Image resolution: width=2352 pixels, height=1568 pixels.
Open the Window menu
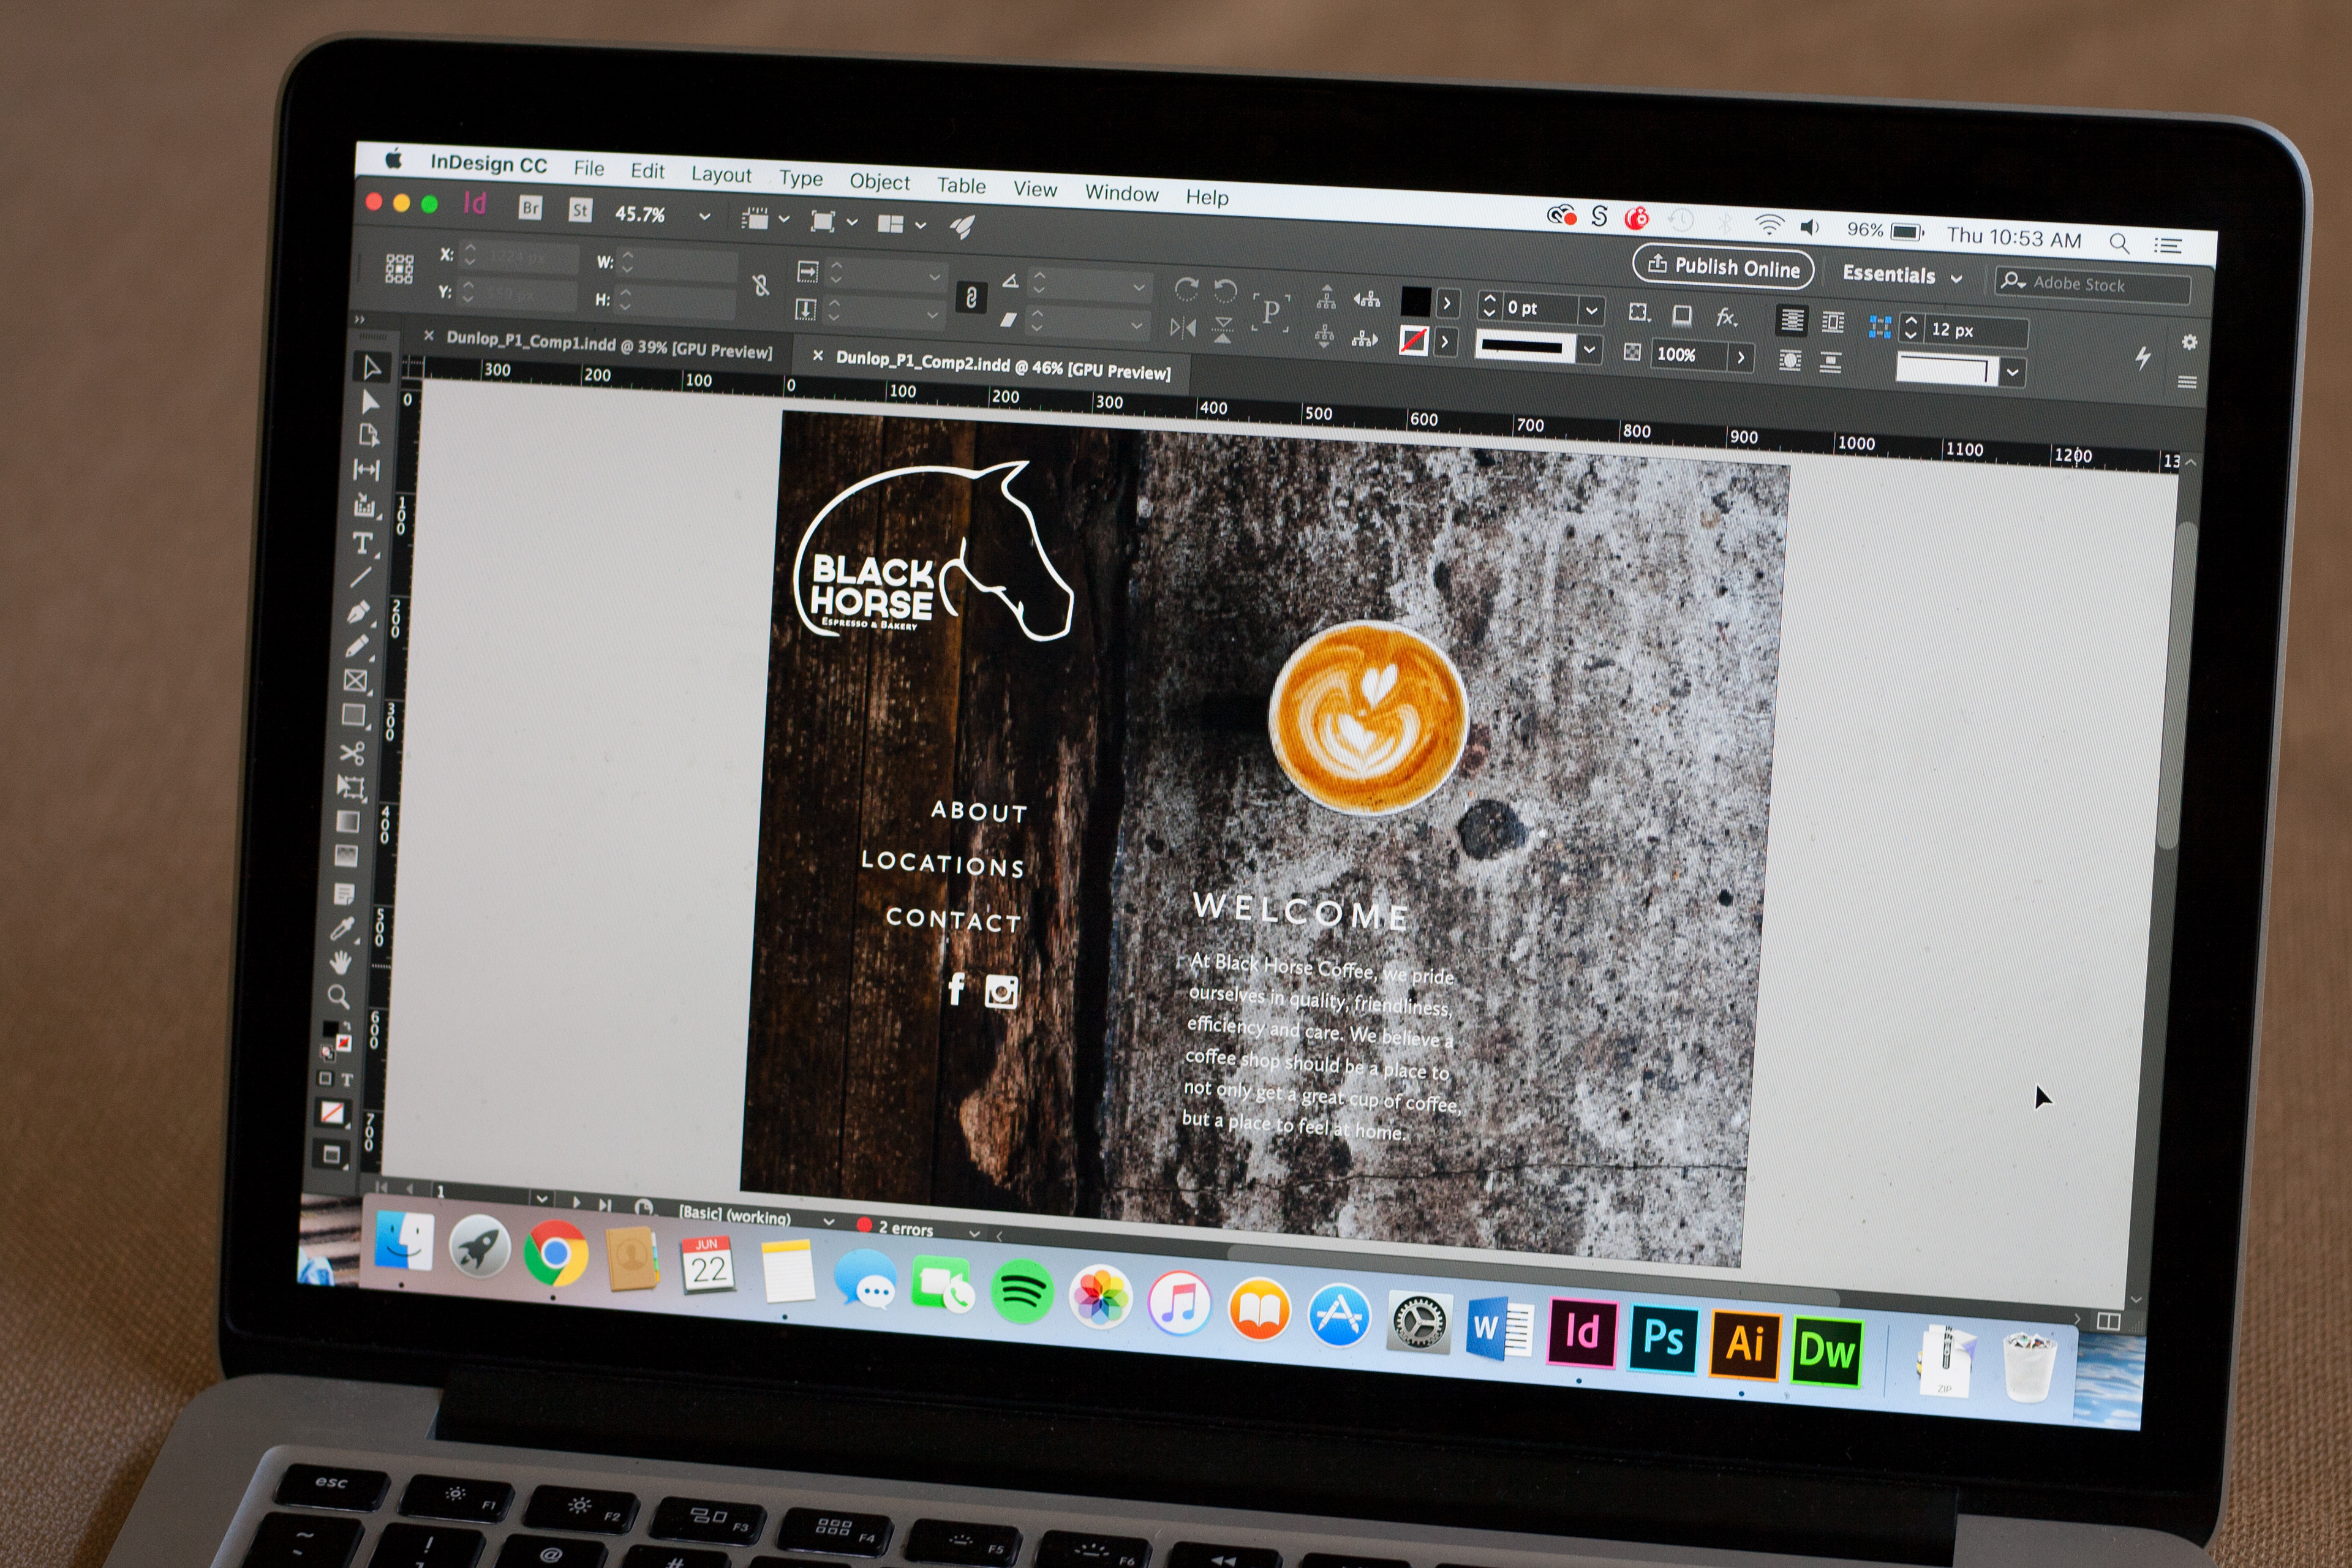tap(1121, 192)
